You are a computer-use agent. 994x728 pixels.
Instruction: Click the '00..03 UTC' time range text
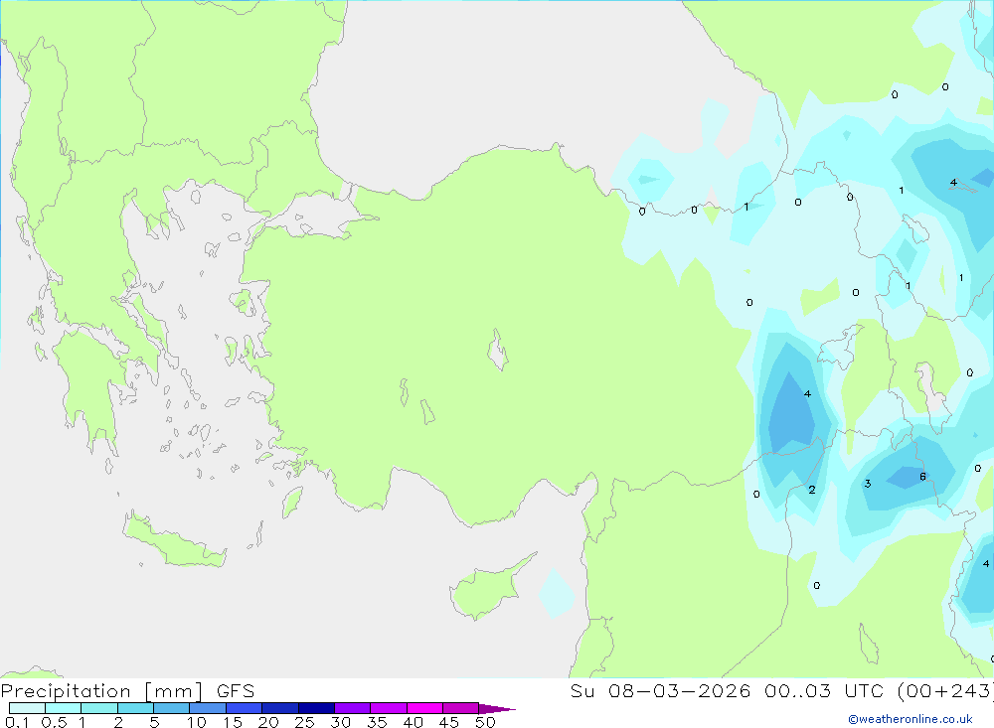point(824,690)
